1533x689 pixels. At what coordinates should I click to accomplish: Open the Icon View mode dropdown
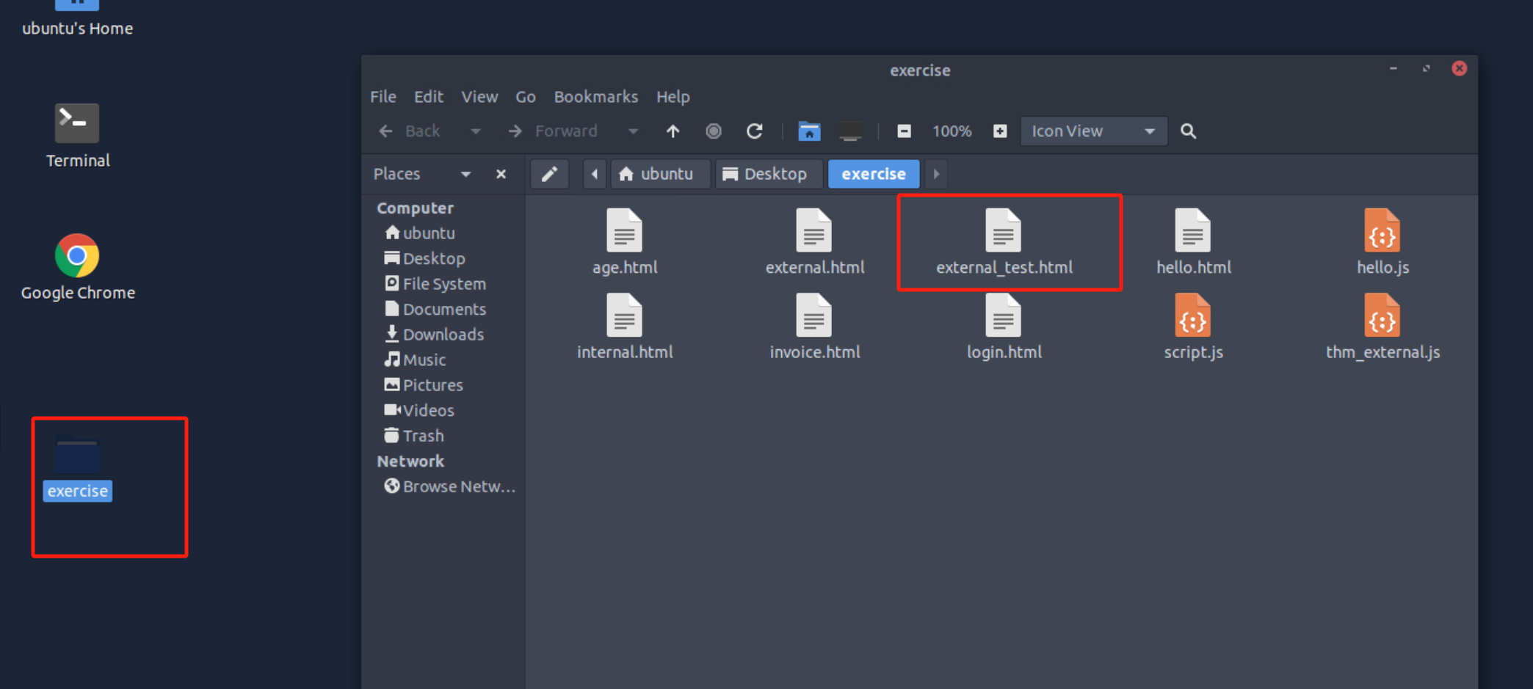point(1093,131)
